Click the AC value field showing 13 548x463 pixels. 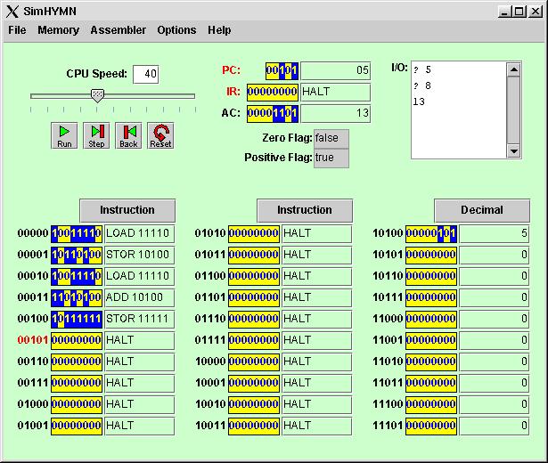point(336,113)
